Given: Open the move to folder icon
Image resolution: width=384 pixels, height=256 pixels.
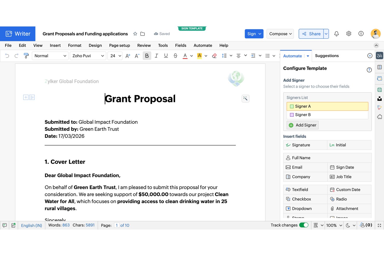Looking at the screenshot, I should [x=142, y=34].
